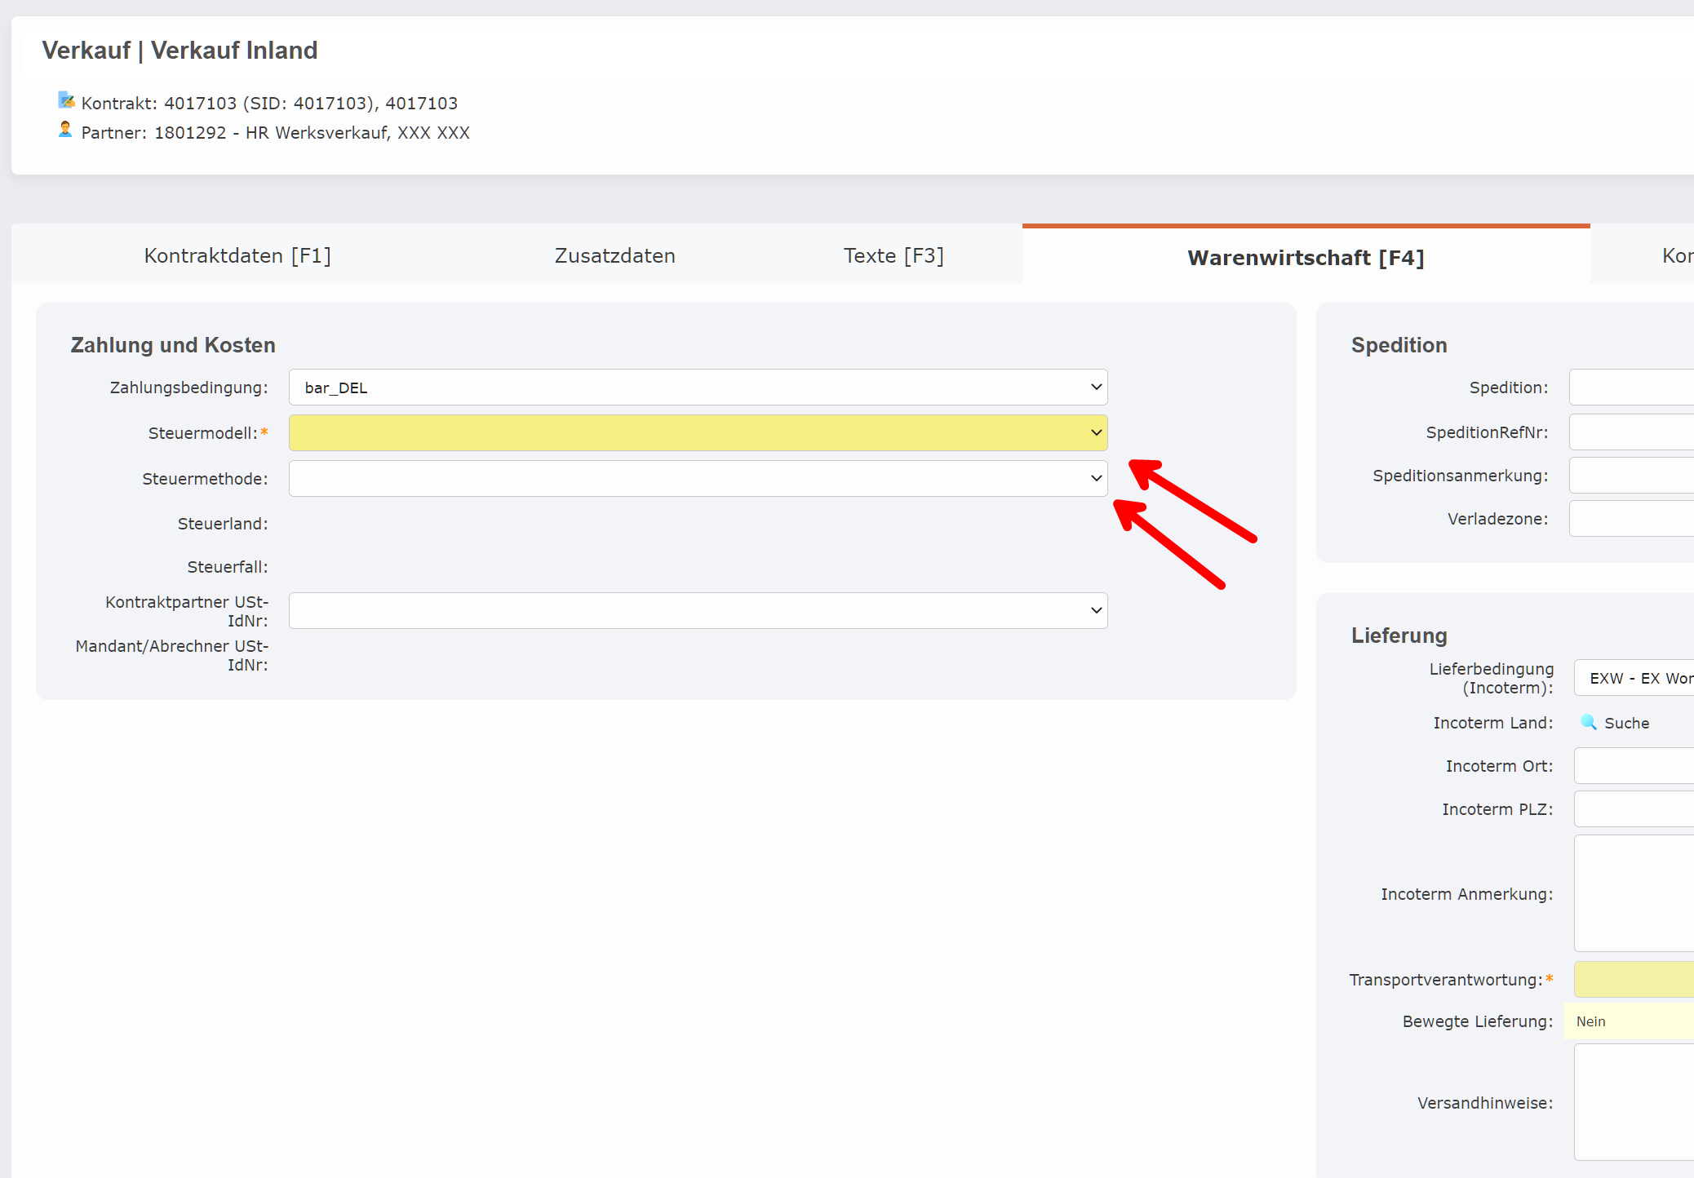Select the Warenwirtschaft [F4] tab
This screenshot has width=1694, height=1178.
(x=1306, y=258)
